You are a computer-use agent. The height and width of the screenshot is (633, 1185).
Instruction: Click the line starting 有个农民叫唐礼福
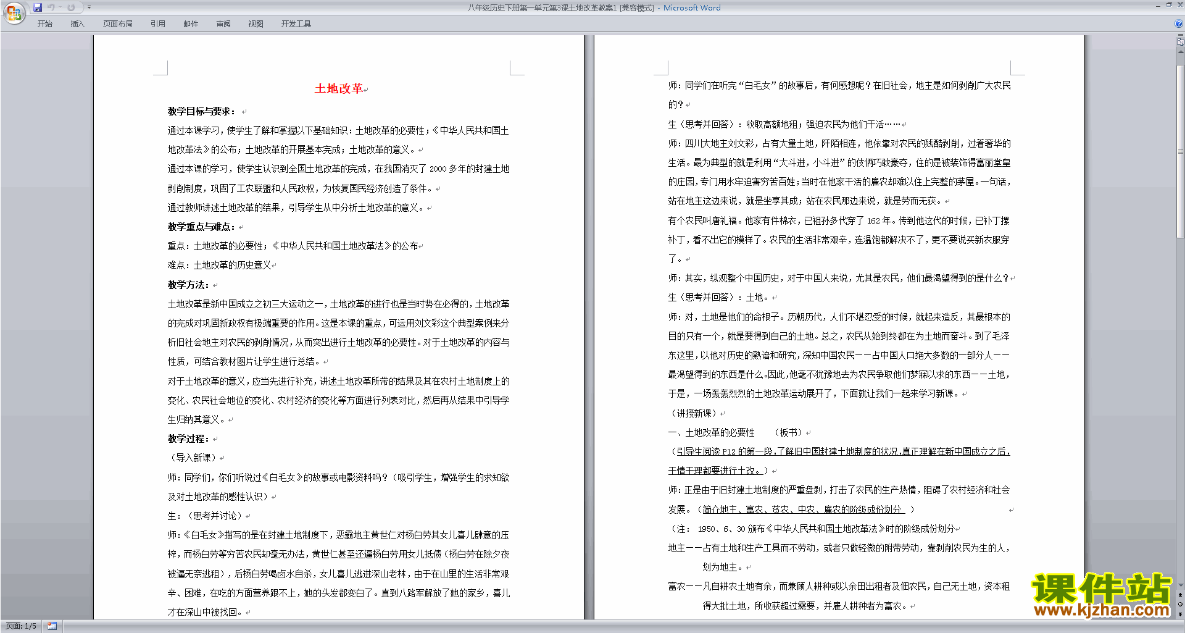tap(839, 220)
